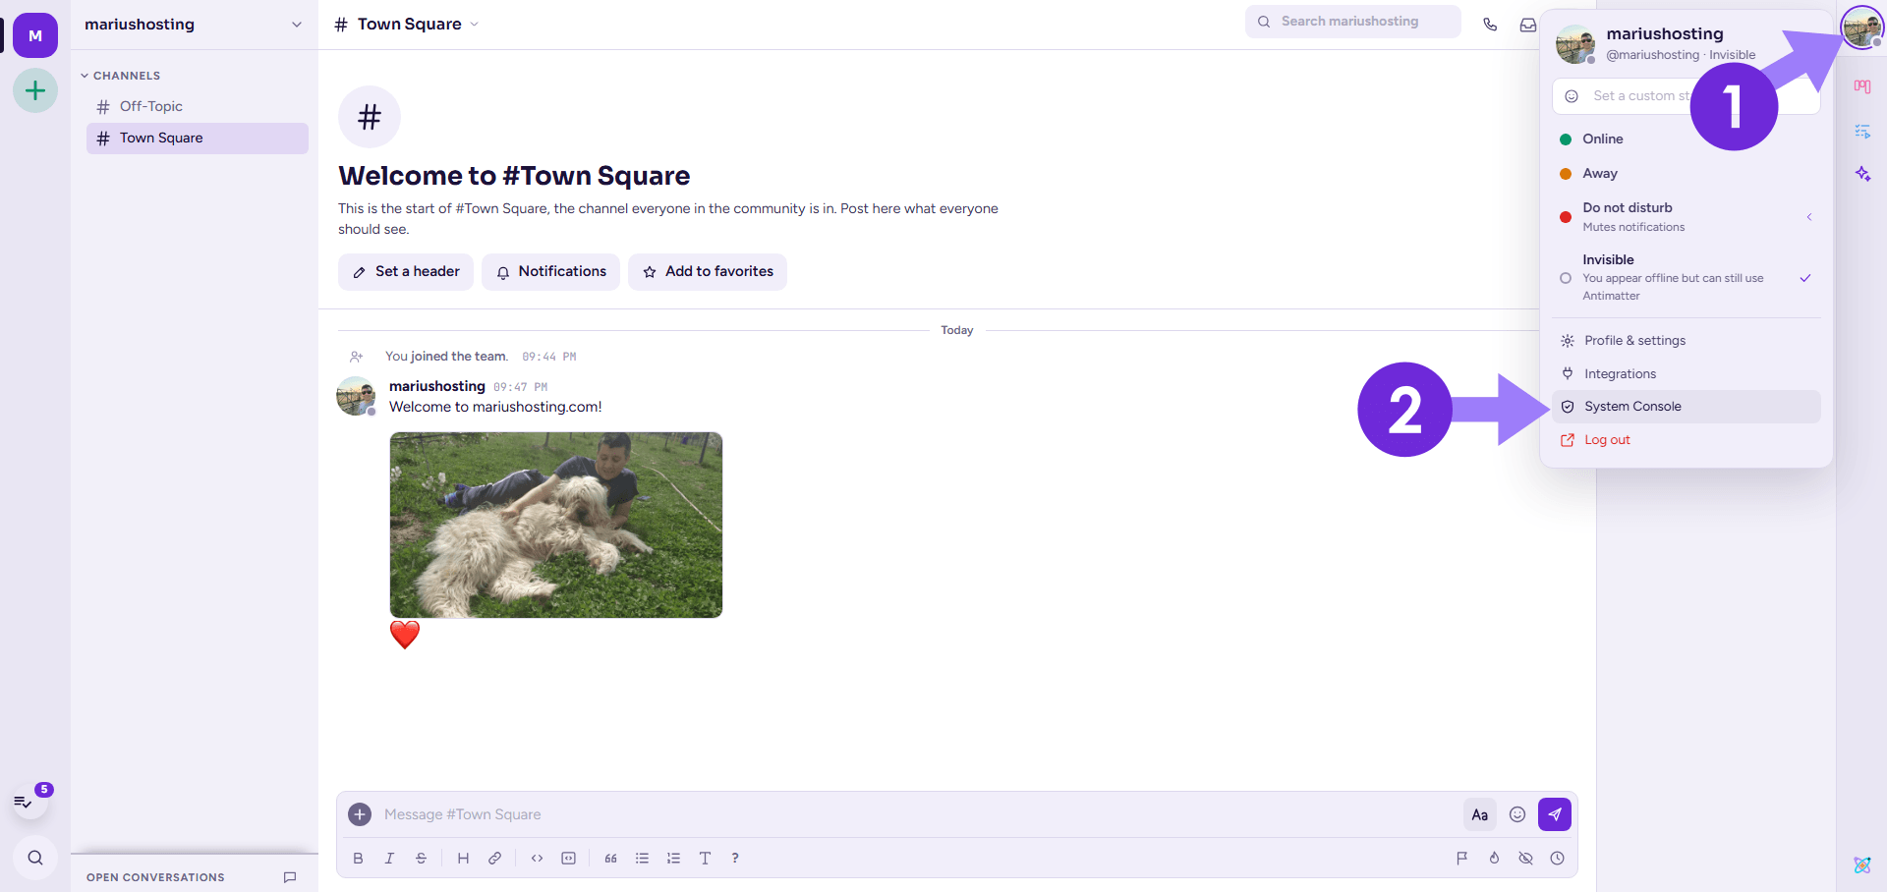Viewport: 1887px width, 892px height.
Task: Open the dog photo attachment
Action: pyautogui.click(x=556, y=526)
